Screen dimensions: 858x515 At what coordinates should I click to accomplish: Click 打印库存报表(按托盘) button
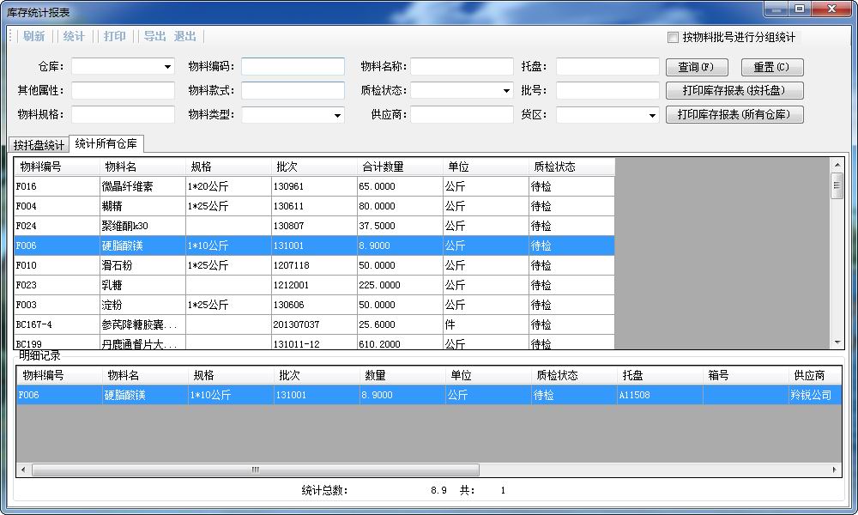click(x=734, y=91)
